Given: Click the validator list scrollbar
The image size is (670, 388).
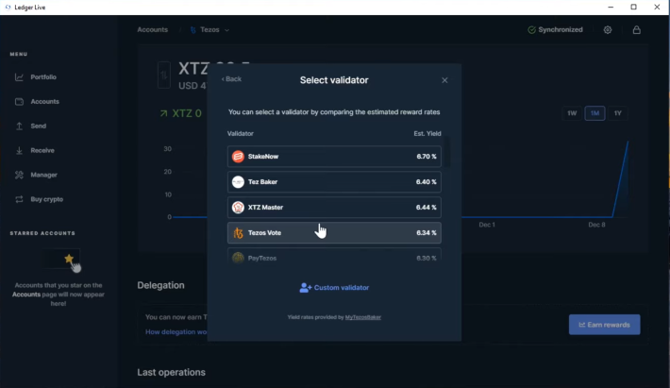Looking at the screenshot, I should [x=447, y=152].
